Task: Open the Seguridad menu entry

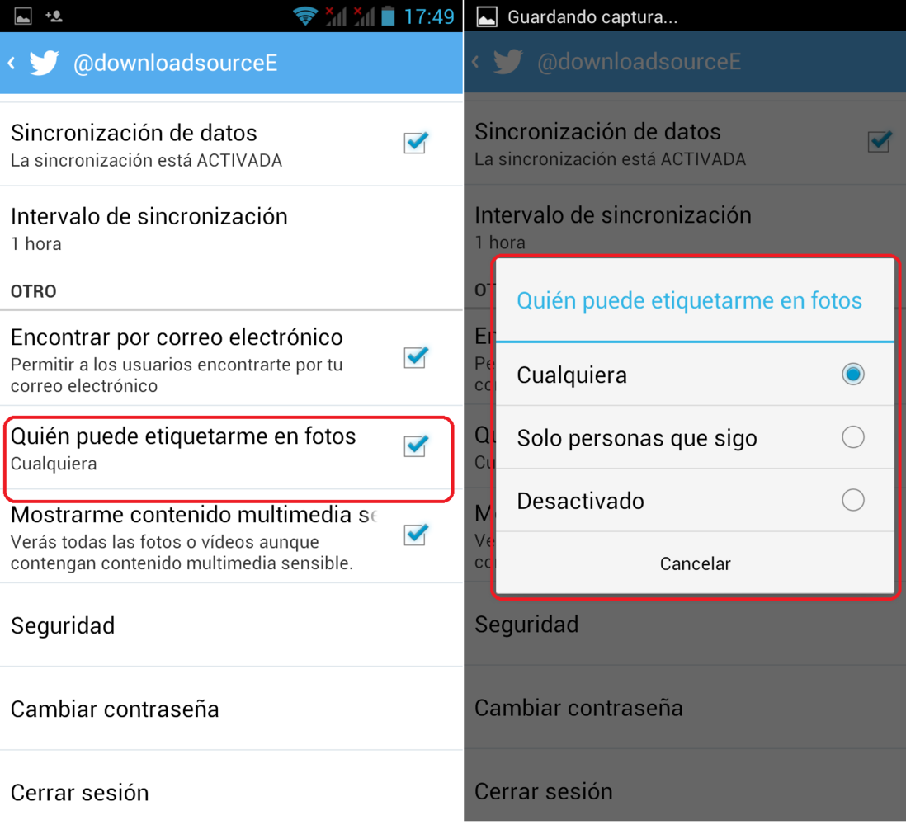Action: 231,625
